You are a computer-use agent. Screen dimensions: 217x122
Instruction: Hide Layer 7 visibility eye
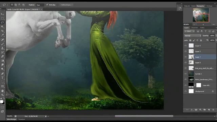185,57
